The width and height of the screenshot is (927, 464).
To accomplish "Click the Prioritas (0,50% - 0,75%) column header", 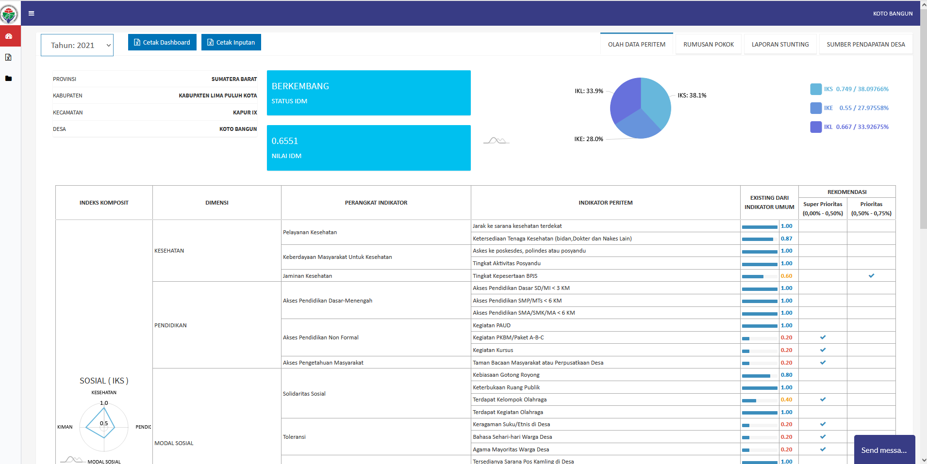I will (871, 208).
